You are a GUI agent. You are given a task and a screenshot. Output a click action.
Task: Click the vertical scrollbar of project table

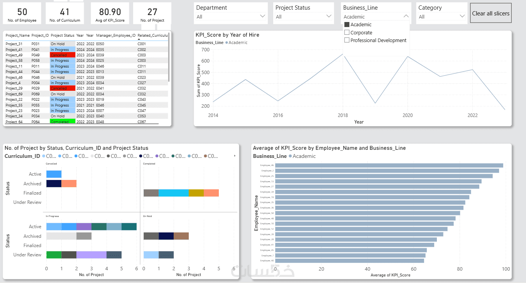169,58
